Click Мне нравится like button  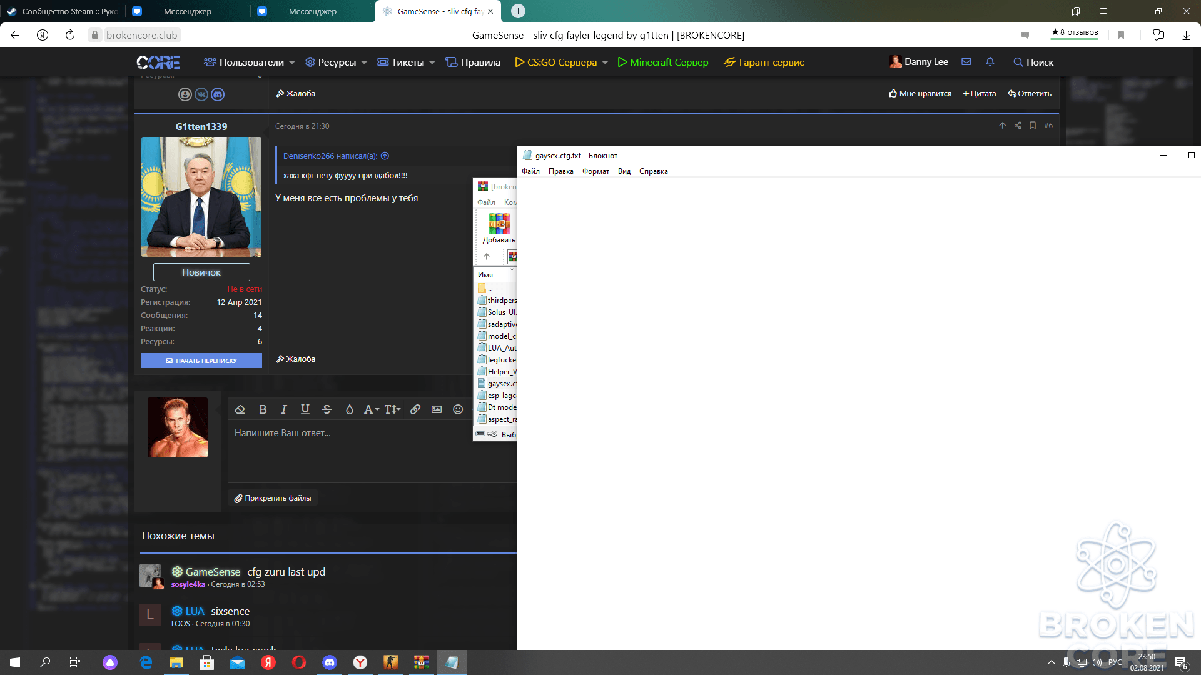[920, 94]
